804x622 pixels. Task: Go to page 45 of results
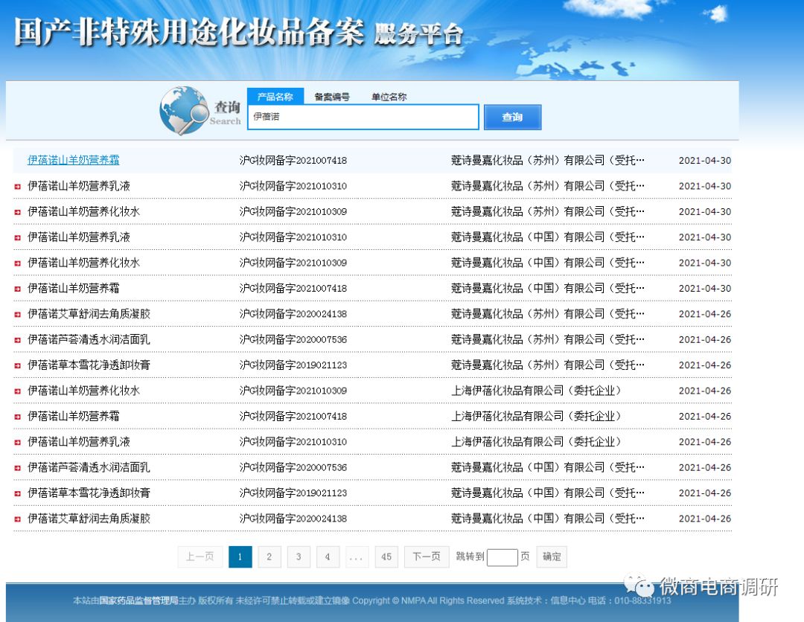(386, 557)
